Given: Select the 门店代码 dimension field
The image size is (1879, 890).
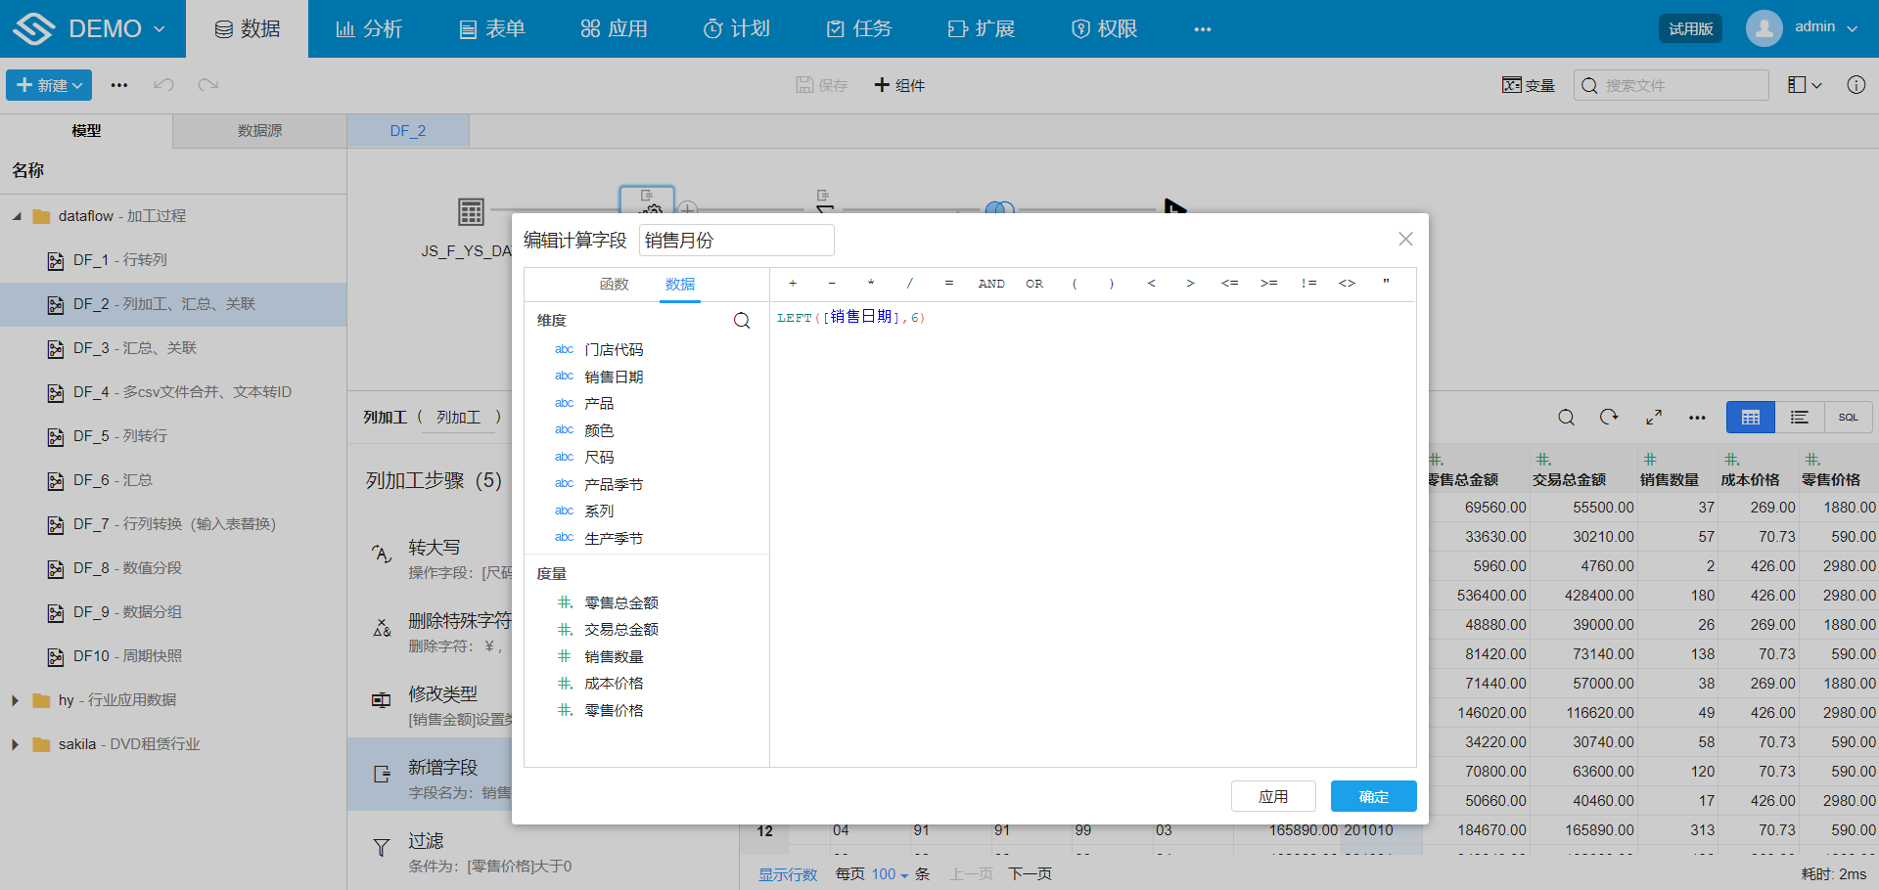Looking at the screenshot, I should [x=614, y=350].
